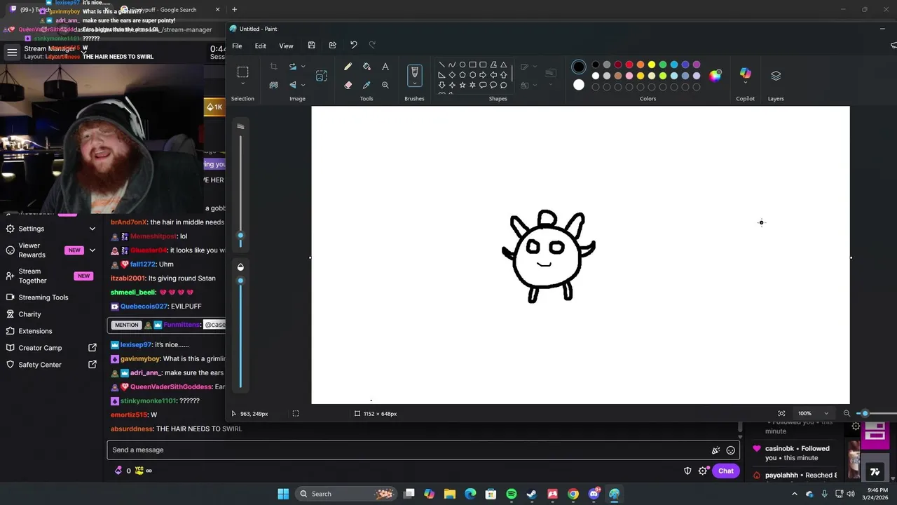The width and height of the screenshot is (897, 505).
Task: Open Creator Camp link
Action: [50, 348]
